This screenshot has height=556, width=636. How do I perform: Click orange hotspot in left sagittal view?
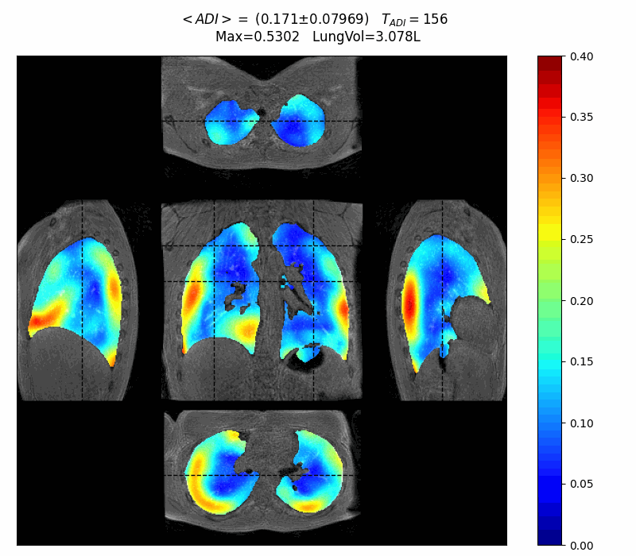coord(46,318)
